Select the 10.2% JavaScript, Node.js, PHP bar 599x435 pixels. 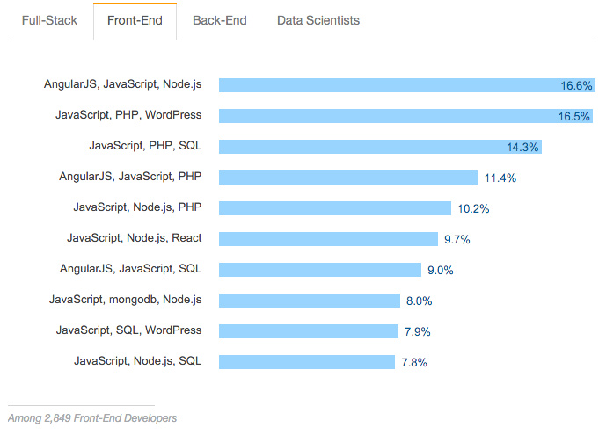tap(335, 208)
